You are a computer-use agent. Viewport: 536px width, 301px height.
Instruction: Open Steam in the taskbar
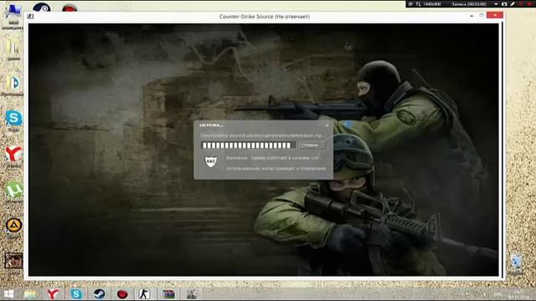point(99,293)
